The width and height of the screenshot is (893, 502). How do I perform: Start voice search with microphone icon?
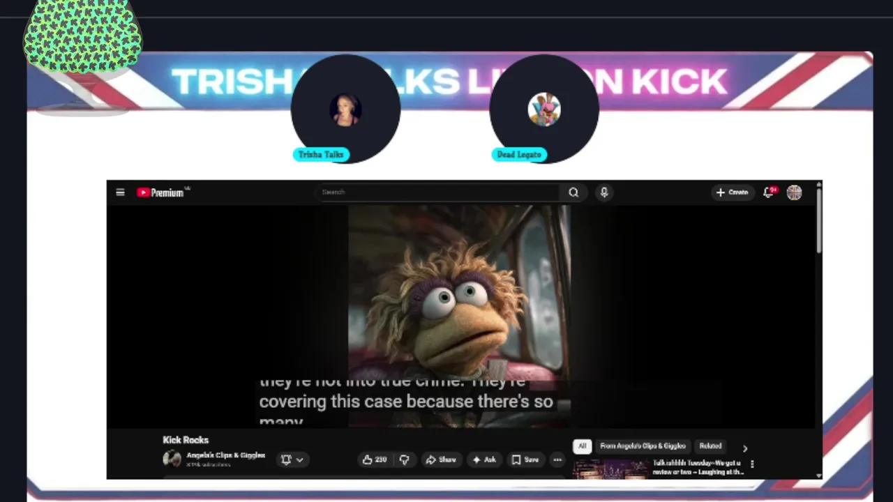[x=604, y=192]
